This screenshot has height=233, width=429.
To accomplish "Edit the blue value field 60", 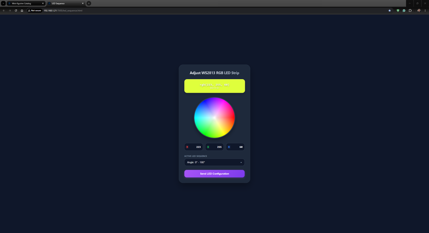I will [x=235, y=147].
